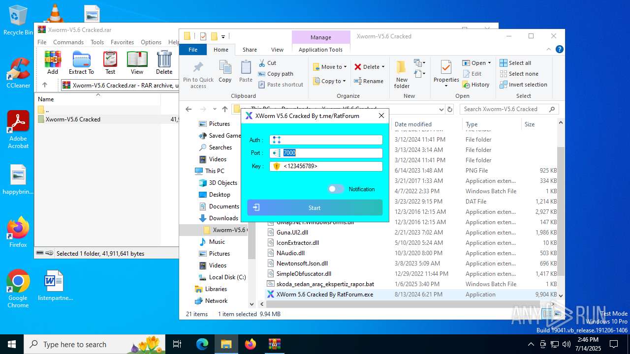The image size is (630, 354).
Task: Select Local Disk (C:) in tree
Action: pos(222,277)
